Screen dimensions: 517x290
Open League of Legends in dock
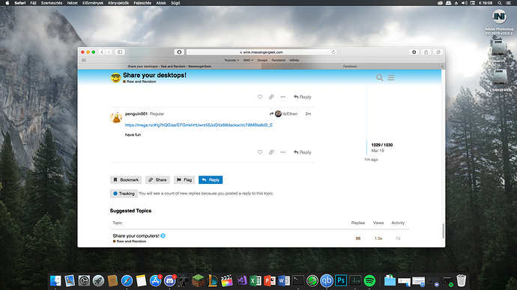coord(213,281)
